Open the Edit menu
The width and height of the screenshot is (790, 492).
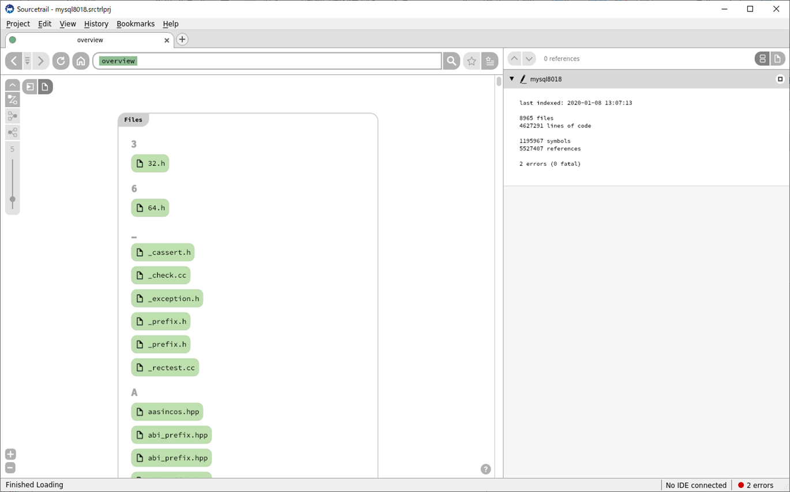(44, 24)
